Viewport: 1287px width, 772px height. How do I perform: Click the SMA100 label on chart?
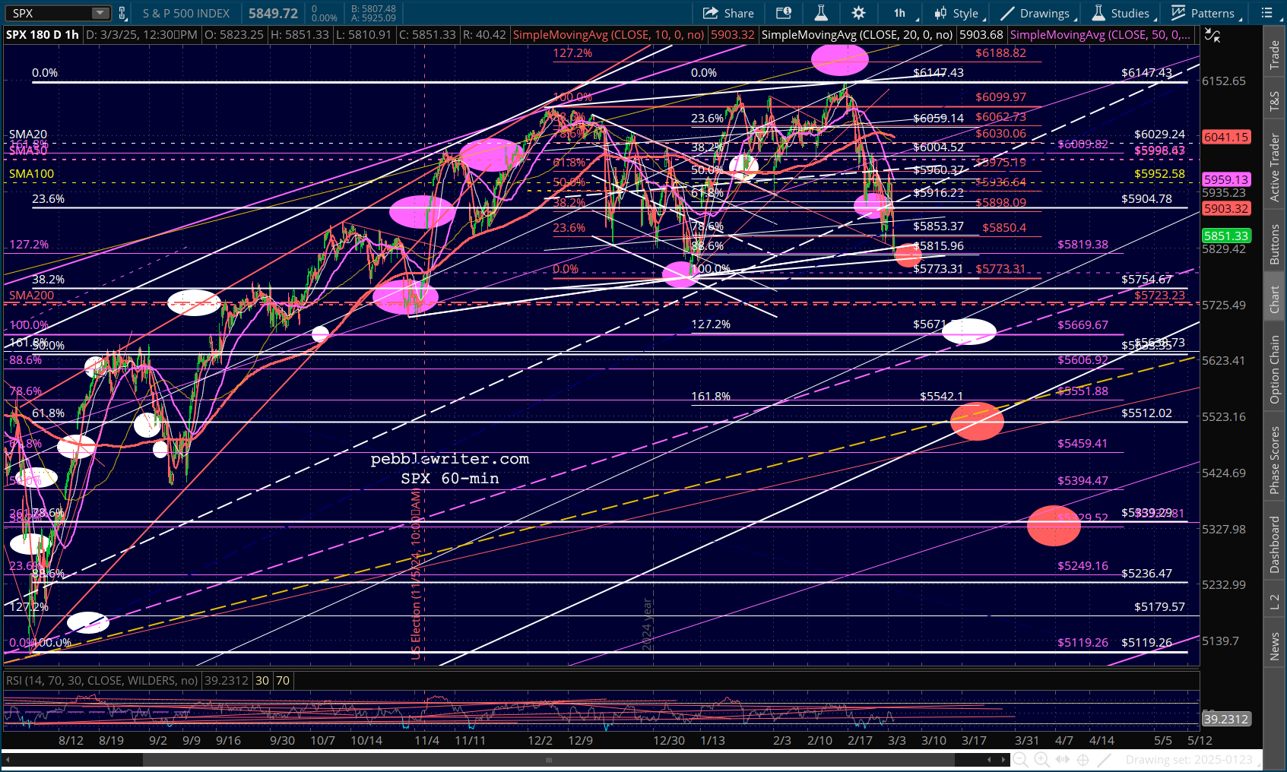(x=31, y=174)
